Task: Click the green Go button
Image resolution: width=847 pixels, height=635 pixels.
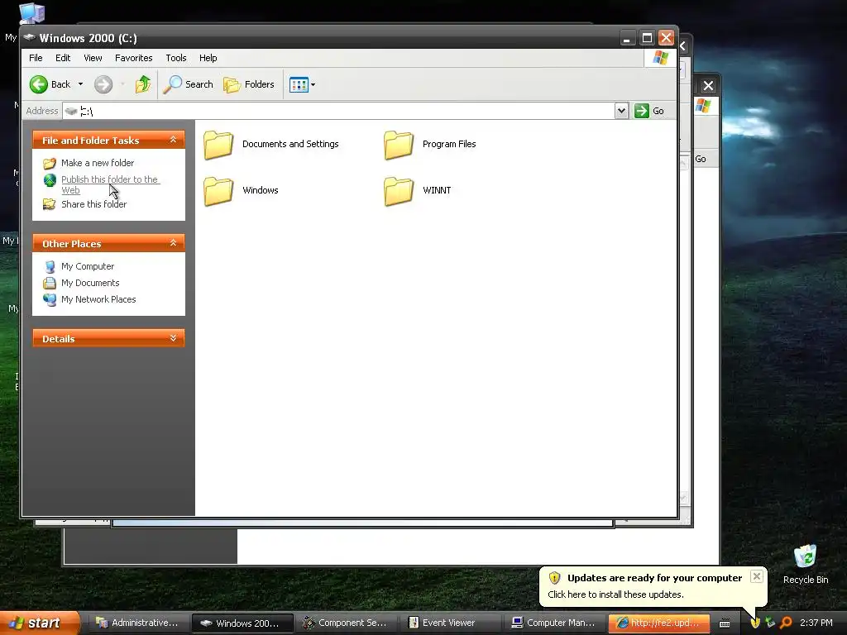Action: (648, 111)
